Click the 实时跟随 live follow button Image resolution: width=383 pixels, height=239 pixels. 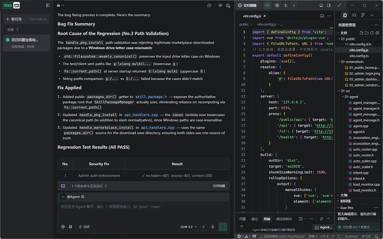248,6
